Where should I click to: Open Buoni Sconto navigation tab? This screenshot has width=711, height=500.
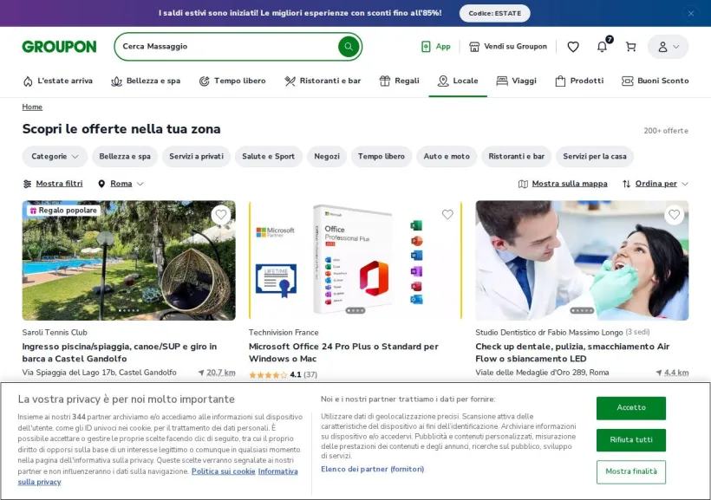656,81
